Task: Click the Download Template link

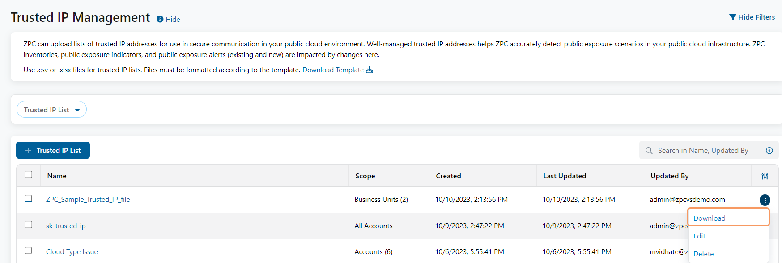Action: click(x=333, y=70)
